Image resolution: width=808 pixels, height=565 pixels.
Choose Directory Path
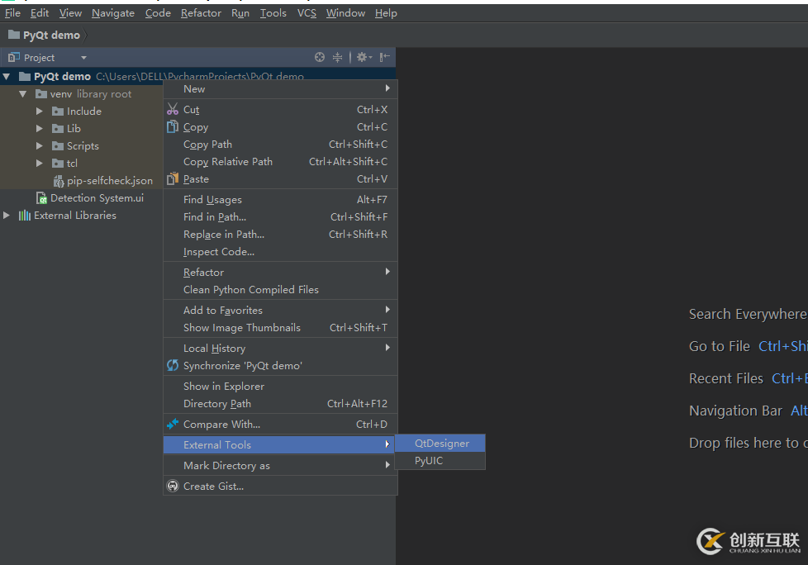280,404
